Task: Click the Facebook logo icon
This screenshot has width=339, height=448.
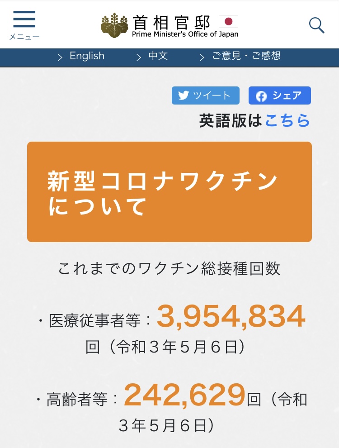Action: [261, 96]
